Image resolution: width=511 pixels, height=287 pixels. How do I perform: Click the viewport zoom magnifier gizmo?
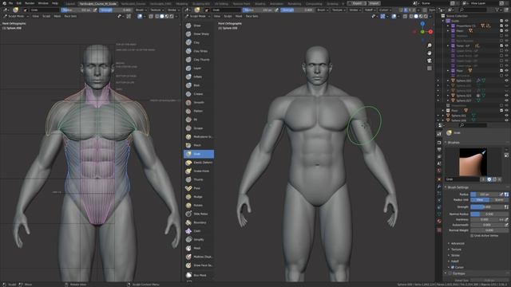pyautogui.click(x=430, y=45)
